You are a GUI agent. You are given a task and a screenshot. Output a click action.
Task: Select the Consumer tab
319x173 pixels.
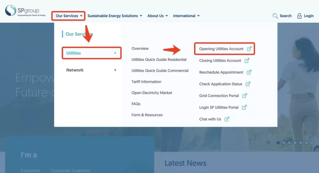30,171
